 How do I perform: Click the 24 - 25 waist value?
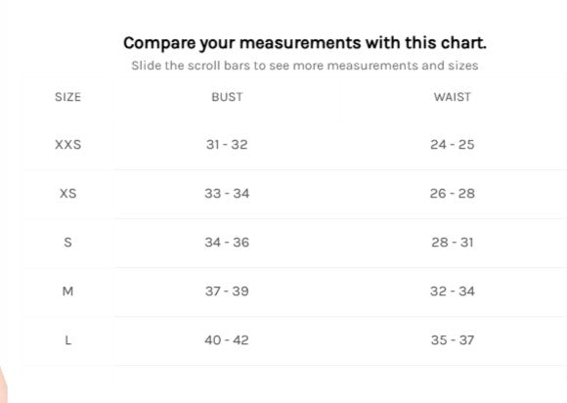coord(453,145)
